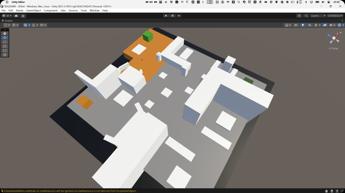Select the green cube in the scene
The image size is (345, 193).
[148, 36]
